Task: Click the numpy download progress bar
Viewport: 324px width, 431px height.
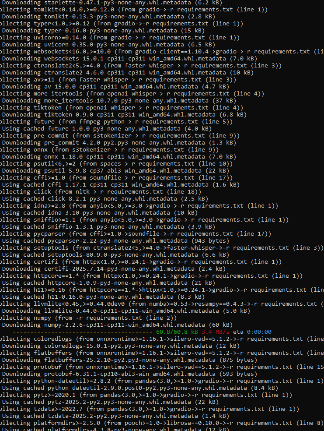Action: (83, 332)
